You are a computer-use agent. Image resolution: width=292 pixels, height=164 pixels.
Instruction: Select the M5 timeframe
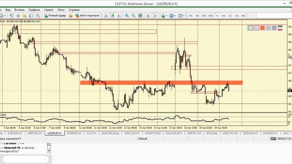point(197,16)
